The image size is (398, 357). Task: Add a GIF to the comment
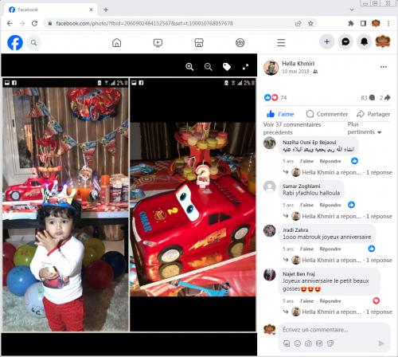click(x=319, y=343)
